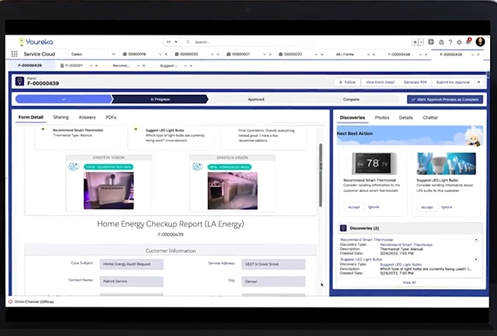
Task: Open the Recommend Smart Thermostat discovery row menu
Action: pyautogui.click(x=476, y=240)
